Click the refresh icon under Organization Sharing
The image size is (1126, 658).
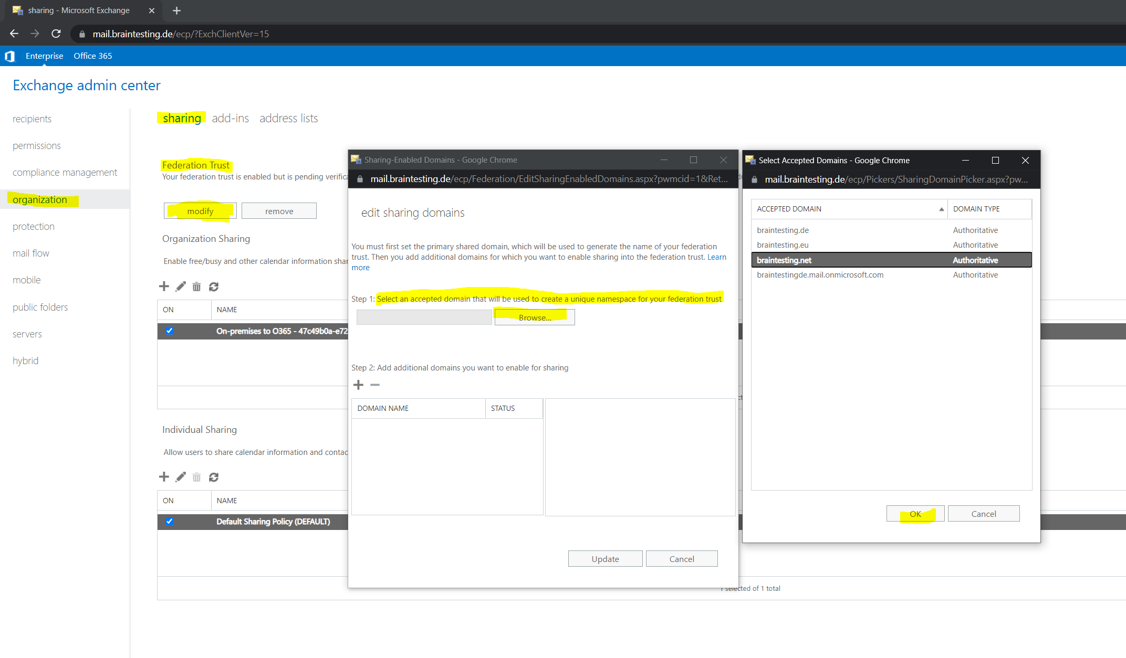click(x=213, y=286)
